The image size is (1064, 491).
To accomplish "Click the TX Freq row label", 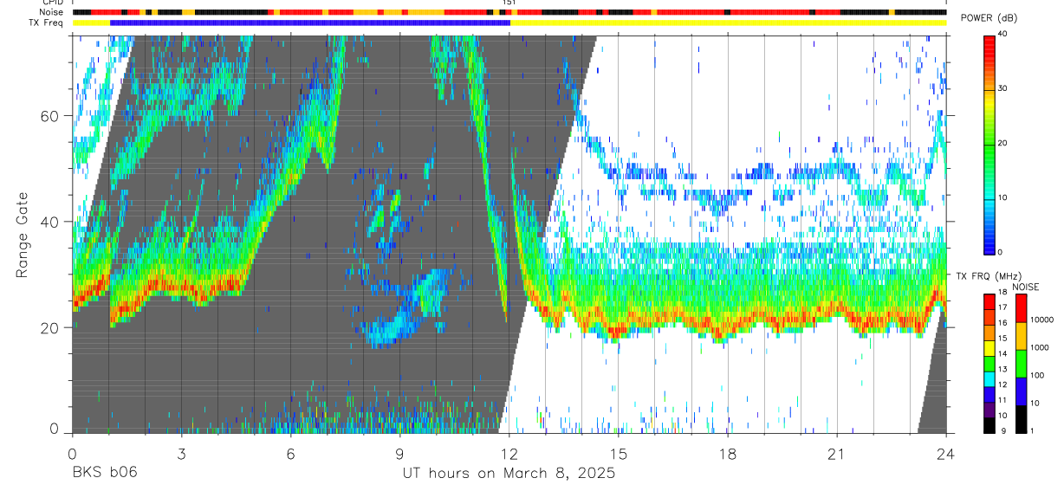I will [48, 23].
